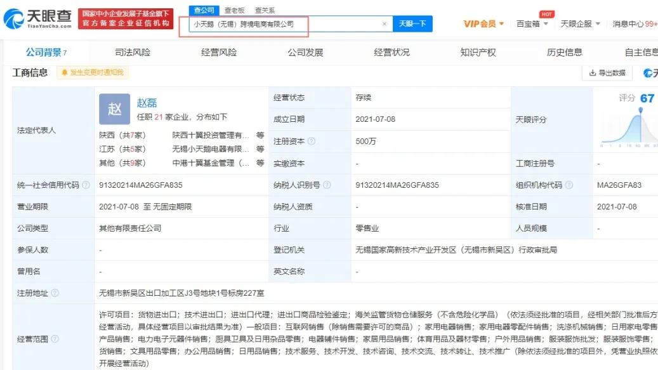
Task: Click the credit code 91320214MA26GFA835 in 统一社会信用代码 row
Action: tap(141, 185)
